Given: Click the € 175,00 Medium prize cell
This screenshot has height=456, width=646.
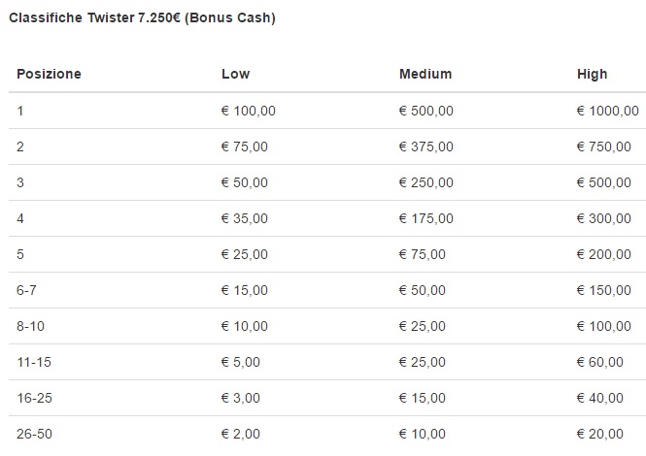Looking at the screenshot, I should pyautogui.click(x=426, y=218).
